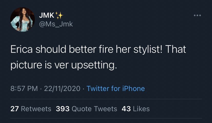Click the word "That" ending the first line
The height and width of the screenshot is (123, 212).
pos(176,49)
